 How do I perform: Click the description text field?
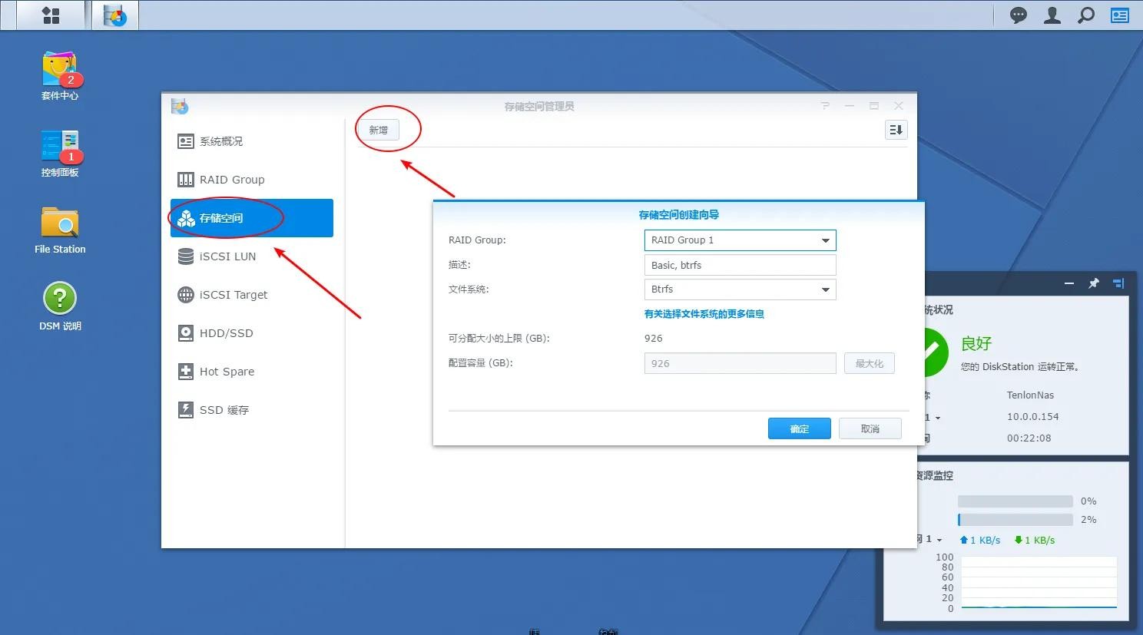click(x=739, y=265)
